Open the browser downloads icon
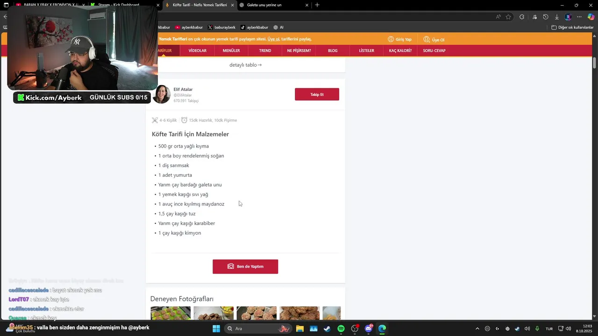The width and height of the screenshot is (598, 336). click(557, 17)
